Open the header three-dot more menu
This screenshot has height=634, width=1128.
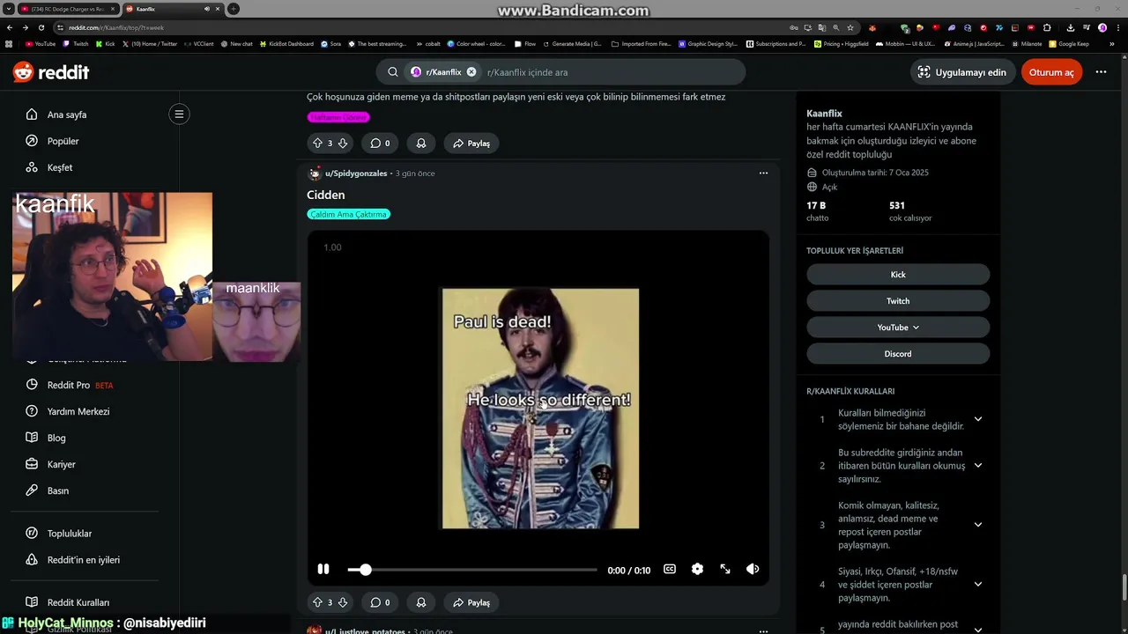[x=1101, y=72]
